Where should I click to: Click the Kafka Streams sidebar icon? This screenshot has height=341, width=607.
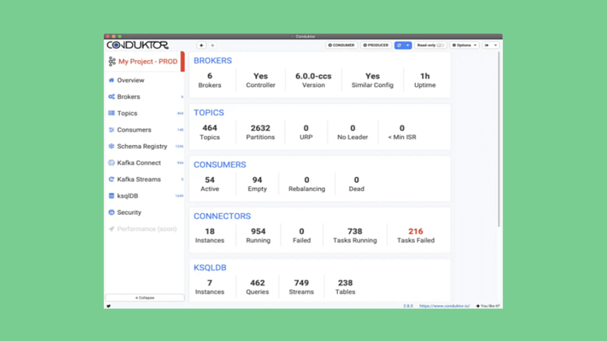pyautogui.click(x=111, y=179)
